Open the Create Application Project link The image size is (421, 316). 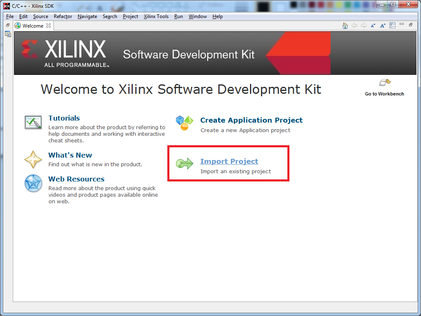click(251, 120)
